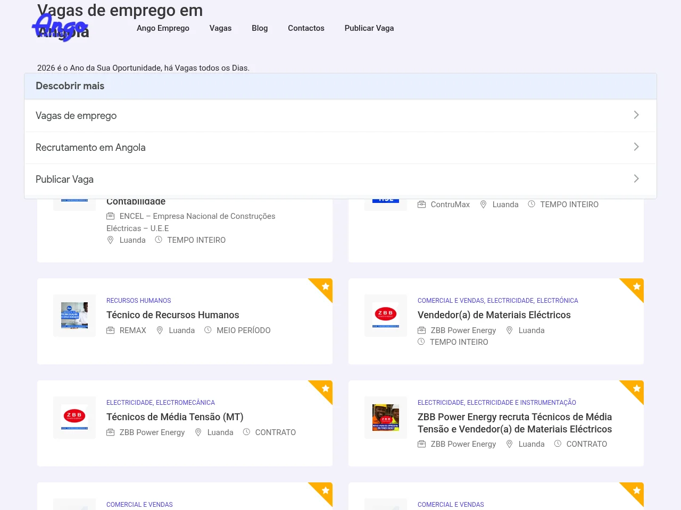Click the RECURSOS HUMANOS category link
The image size is (681, 510).
point(139,301)
